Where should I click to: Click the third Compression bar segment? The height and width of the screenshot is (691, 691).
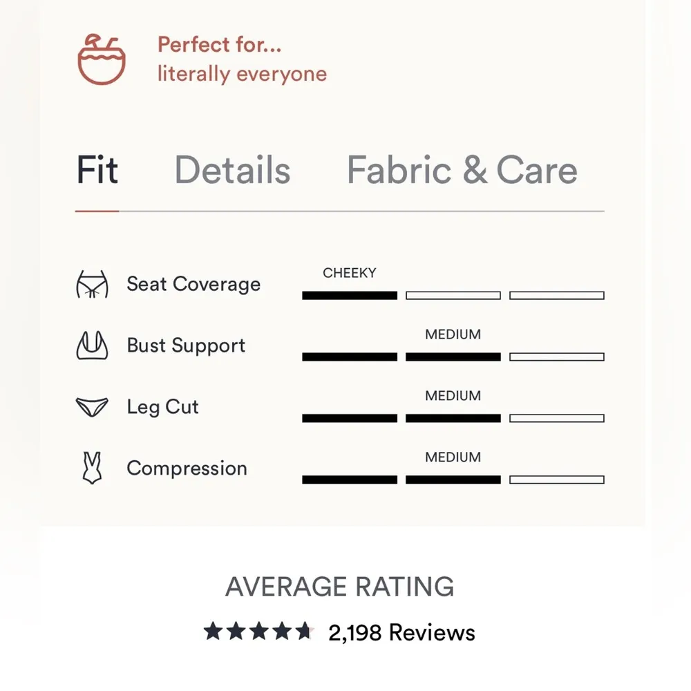[x=556, y=480]
